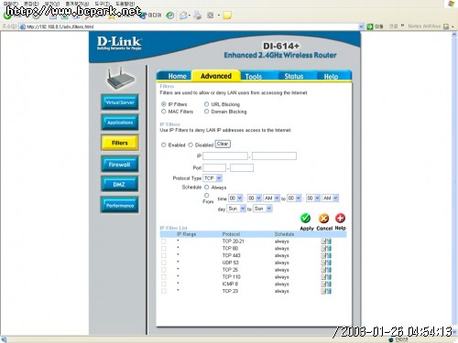Open the Firewall page
Screen dimensions: 458x343
(120, 165)
